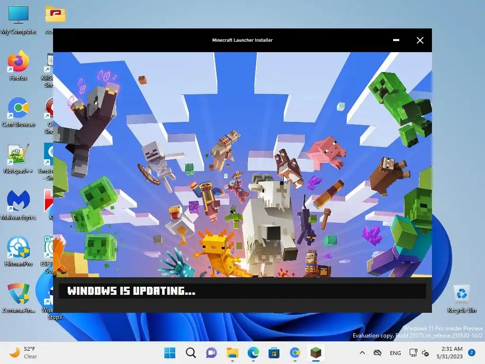The height and width of the screenshot is (364, 485).
Task: Open Zemana AntiMalware desktop shortcut
Action: pyautogui.click(x=18, y=298)
